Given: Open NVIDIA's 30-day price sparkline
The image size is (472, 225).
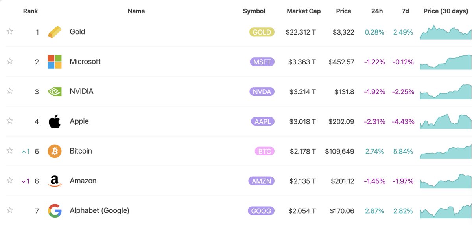Looking at the screenshot, I should click(x=446, y=91).
